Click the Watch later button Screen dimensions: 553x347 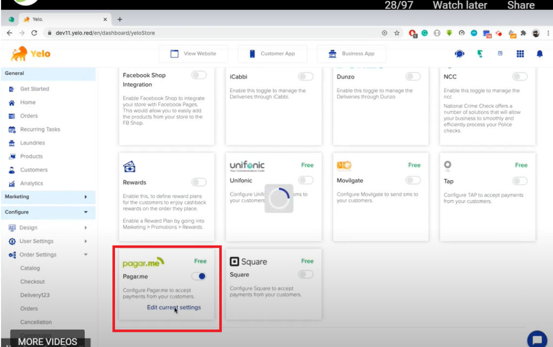(x=460, y=5)
